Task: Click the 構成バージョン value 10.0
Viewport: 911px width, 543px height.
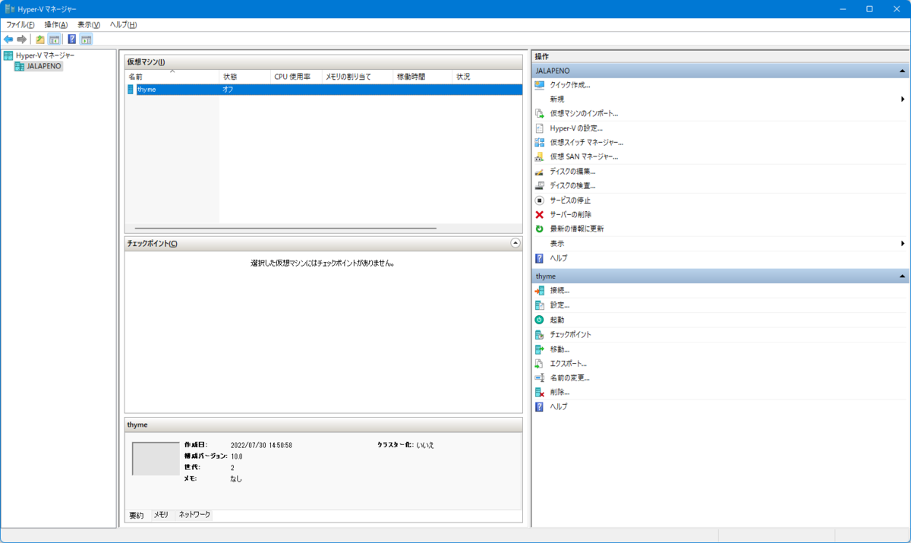Action: 237,456
